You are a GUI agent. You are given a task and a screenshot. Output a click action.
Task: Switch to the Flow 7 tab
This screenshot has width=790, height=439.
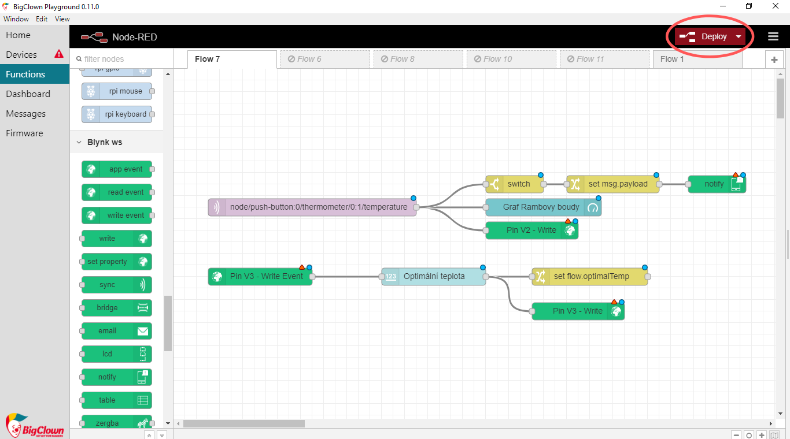(x=232, y=59)
